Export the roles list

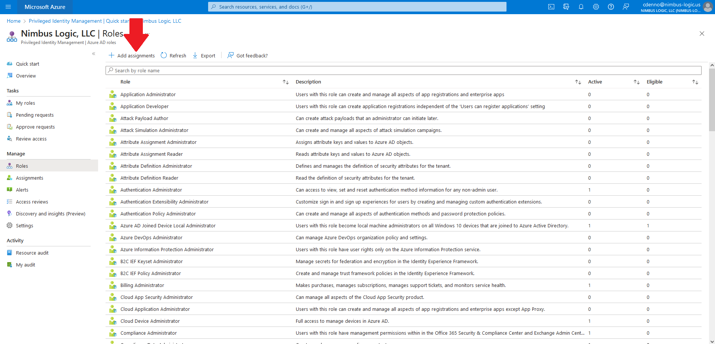click(204, 56)
